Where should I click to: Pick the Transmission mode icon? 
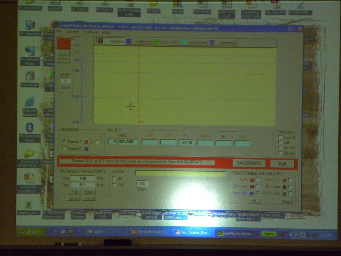point(184,42)
